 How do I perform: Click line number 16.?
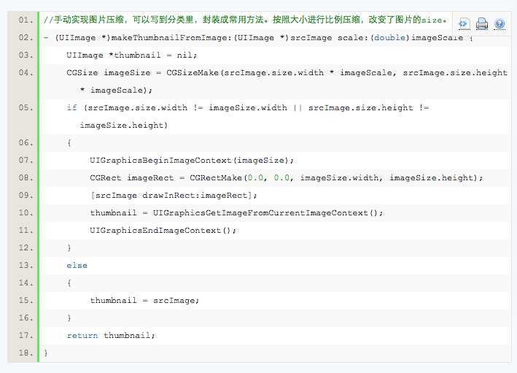(x=26, y=318)
